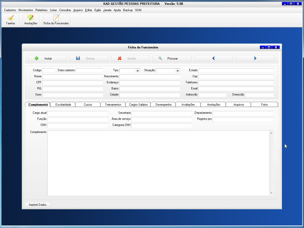The image size is (304, 228).
Task: Click the Estado input field
Action: pyautogui.click(x=236, y=70)
